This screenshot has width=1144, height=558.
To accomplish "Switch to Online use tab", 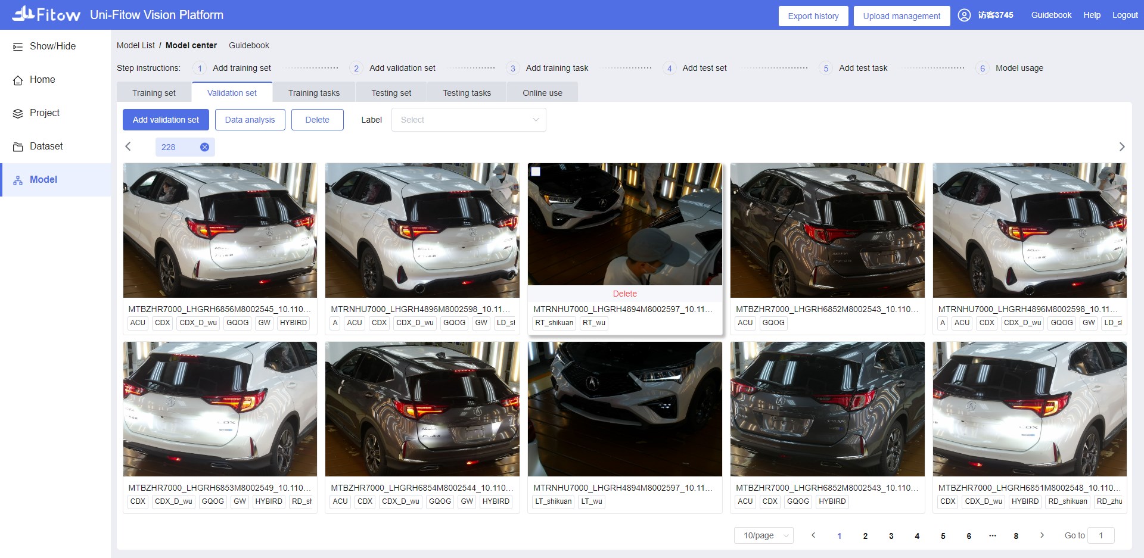I will (542, 93).
